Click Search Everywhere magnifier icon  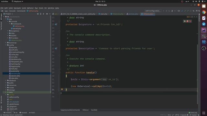pyautogui.click(x=199, y=11)
